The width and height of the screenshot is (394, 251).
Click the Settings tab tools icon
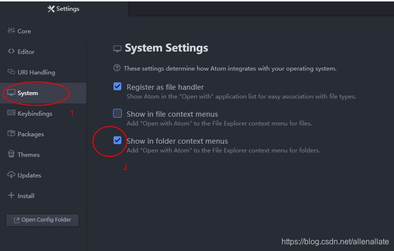(51, 9)
